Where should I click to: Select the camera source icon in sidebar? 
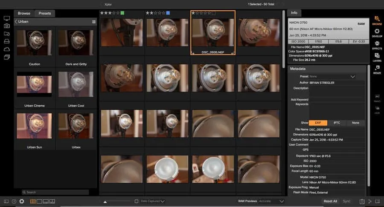(x=7, y=26)
